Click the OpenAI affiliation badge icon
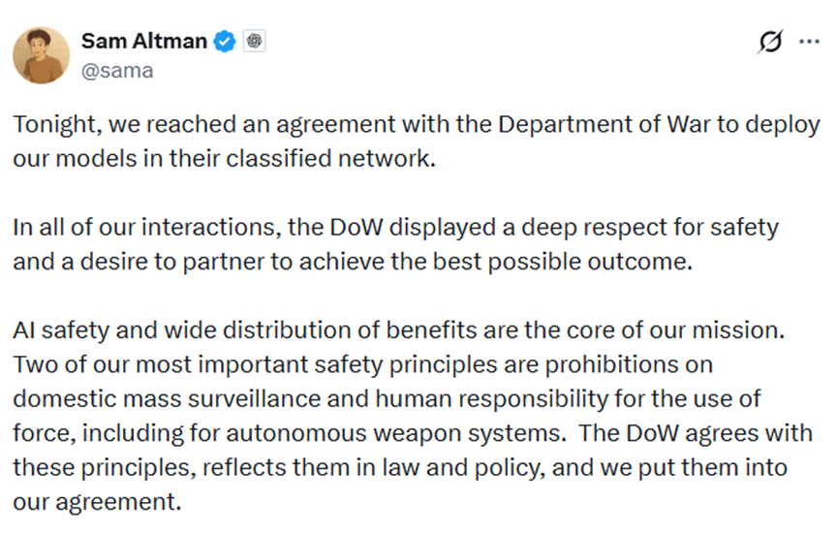 [x=255, y=41]
